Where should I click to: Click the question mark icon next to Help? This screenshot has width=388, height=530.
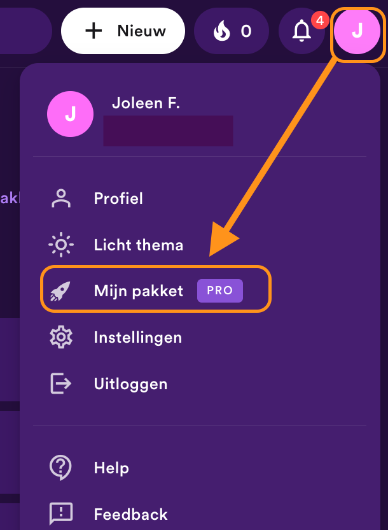60,468
